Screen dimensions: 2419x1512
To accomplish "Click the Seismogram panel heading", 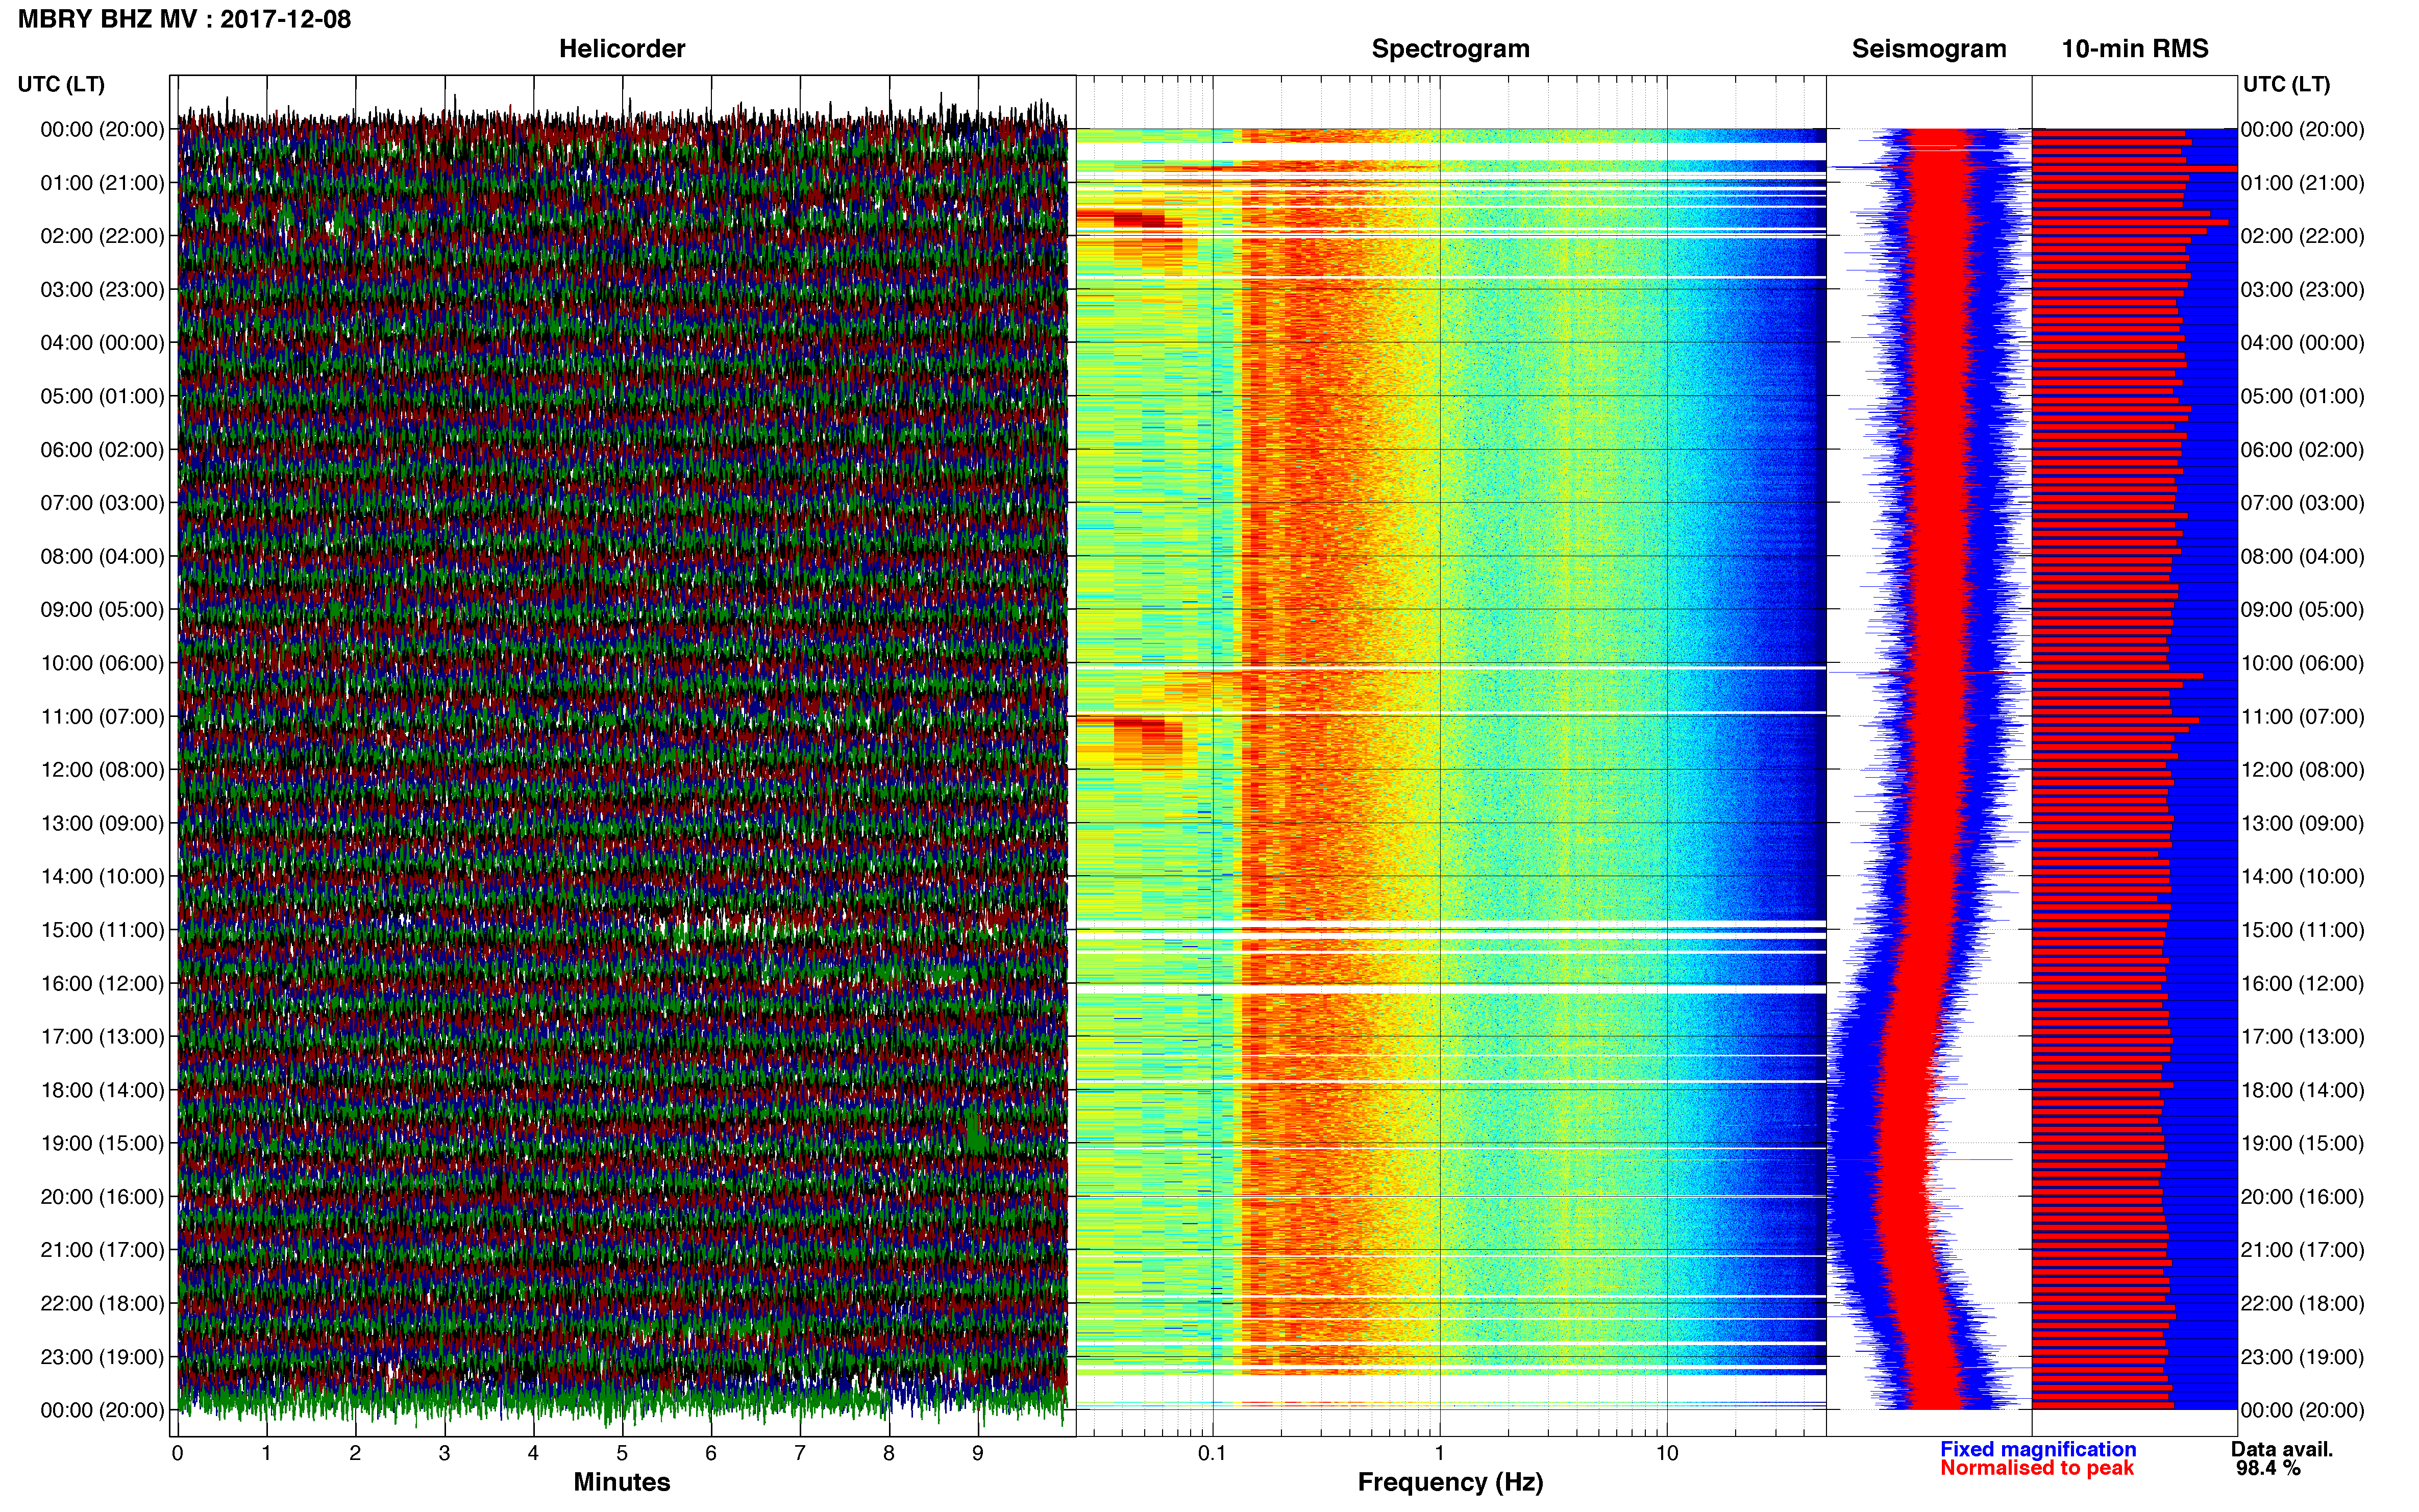I will click(1929, 49).
